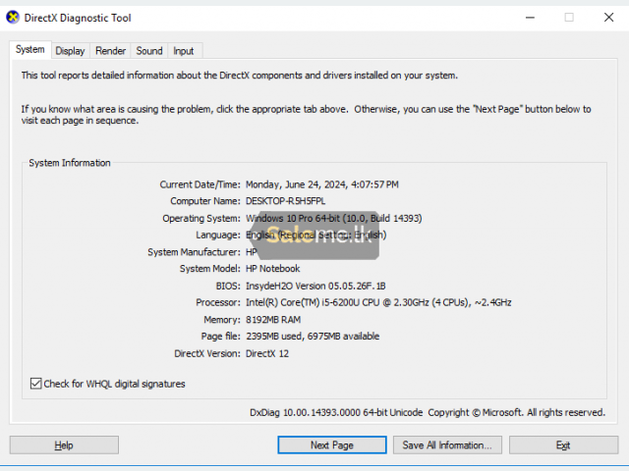
Task: Click the DirectX icon in the title bar
Action: [x=13, y=18]
